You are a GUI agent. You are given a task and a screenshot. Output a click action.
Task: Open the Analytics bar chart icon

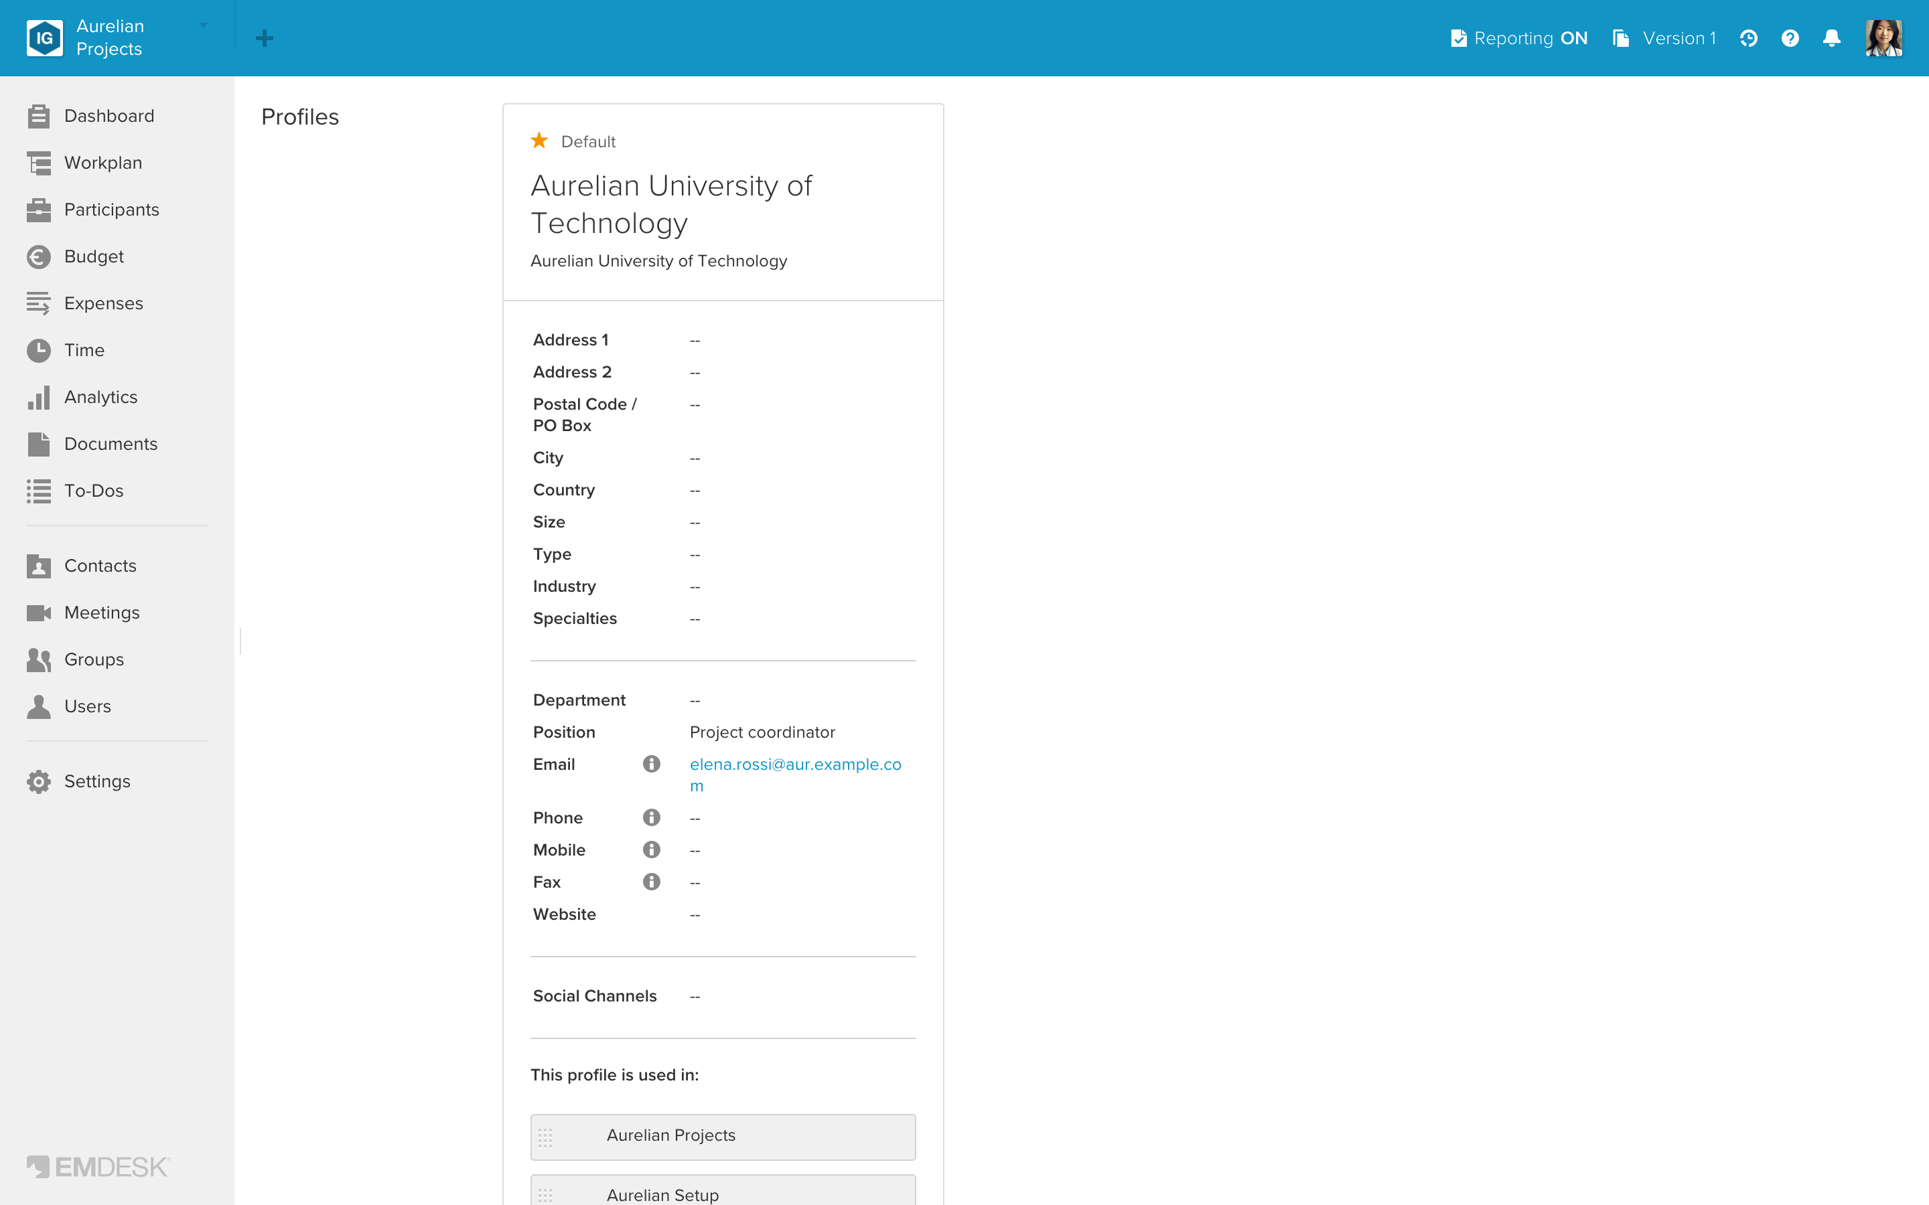(x=38, y=397)
